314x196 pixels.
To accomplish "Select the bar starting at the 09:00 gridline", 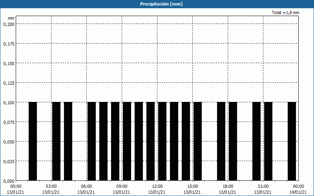I will coord(127,142).
